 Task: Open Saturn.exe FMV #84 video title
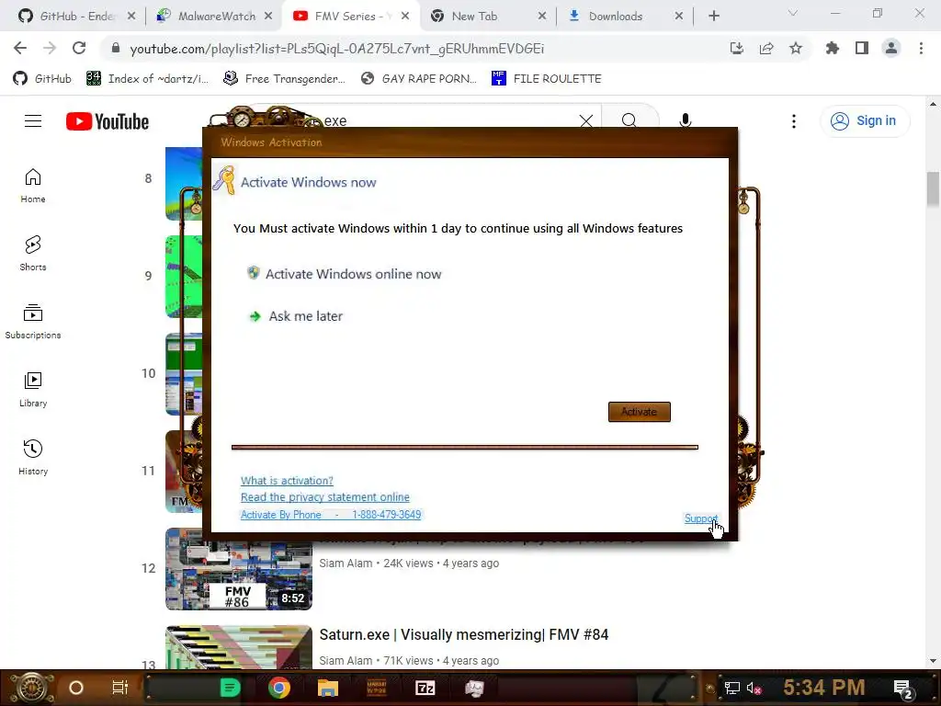coord(464,634)
